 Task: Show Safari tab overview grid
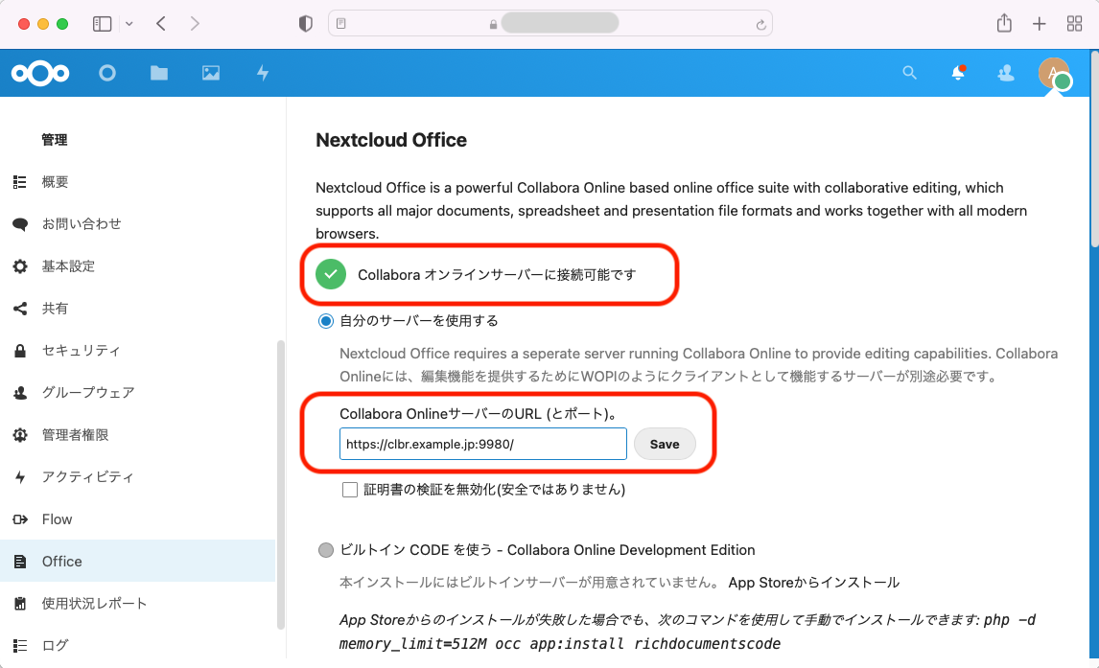coord(1074,24)
